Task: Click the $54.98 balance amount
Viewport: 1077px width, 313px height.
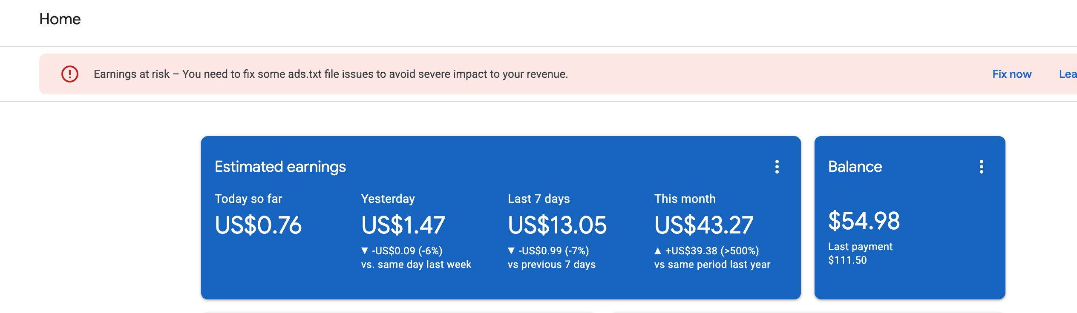Action: pos(864,221)
